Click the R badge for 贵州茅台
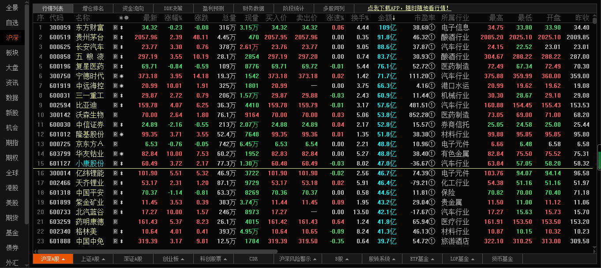This screenshot has width=601, height=268. 115,37
